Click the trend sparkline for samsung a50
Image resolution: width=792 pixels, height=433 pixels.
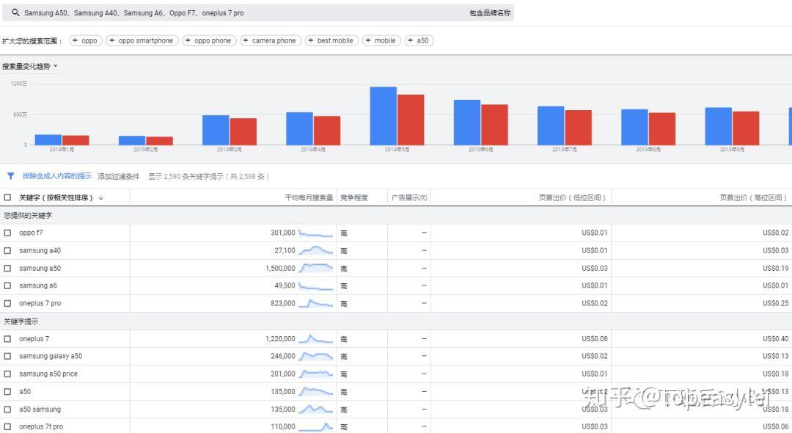tap(315, 268)
